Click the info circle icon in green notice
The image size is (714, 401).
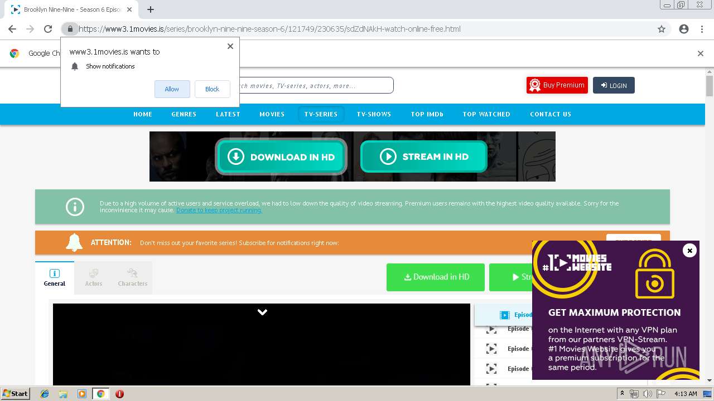[75, 207]
